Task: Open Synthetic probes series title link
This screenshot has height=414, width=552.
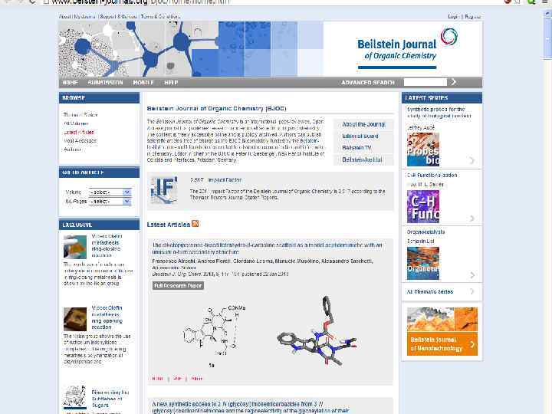Action: pyautogui.click(x=439, y=113)
